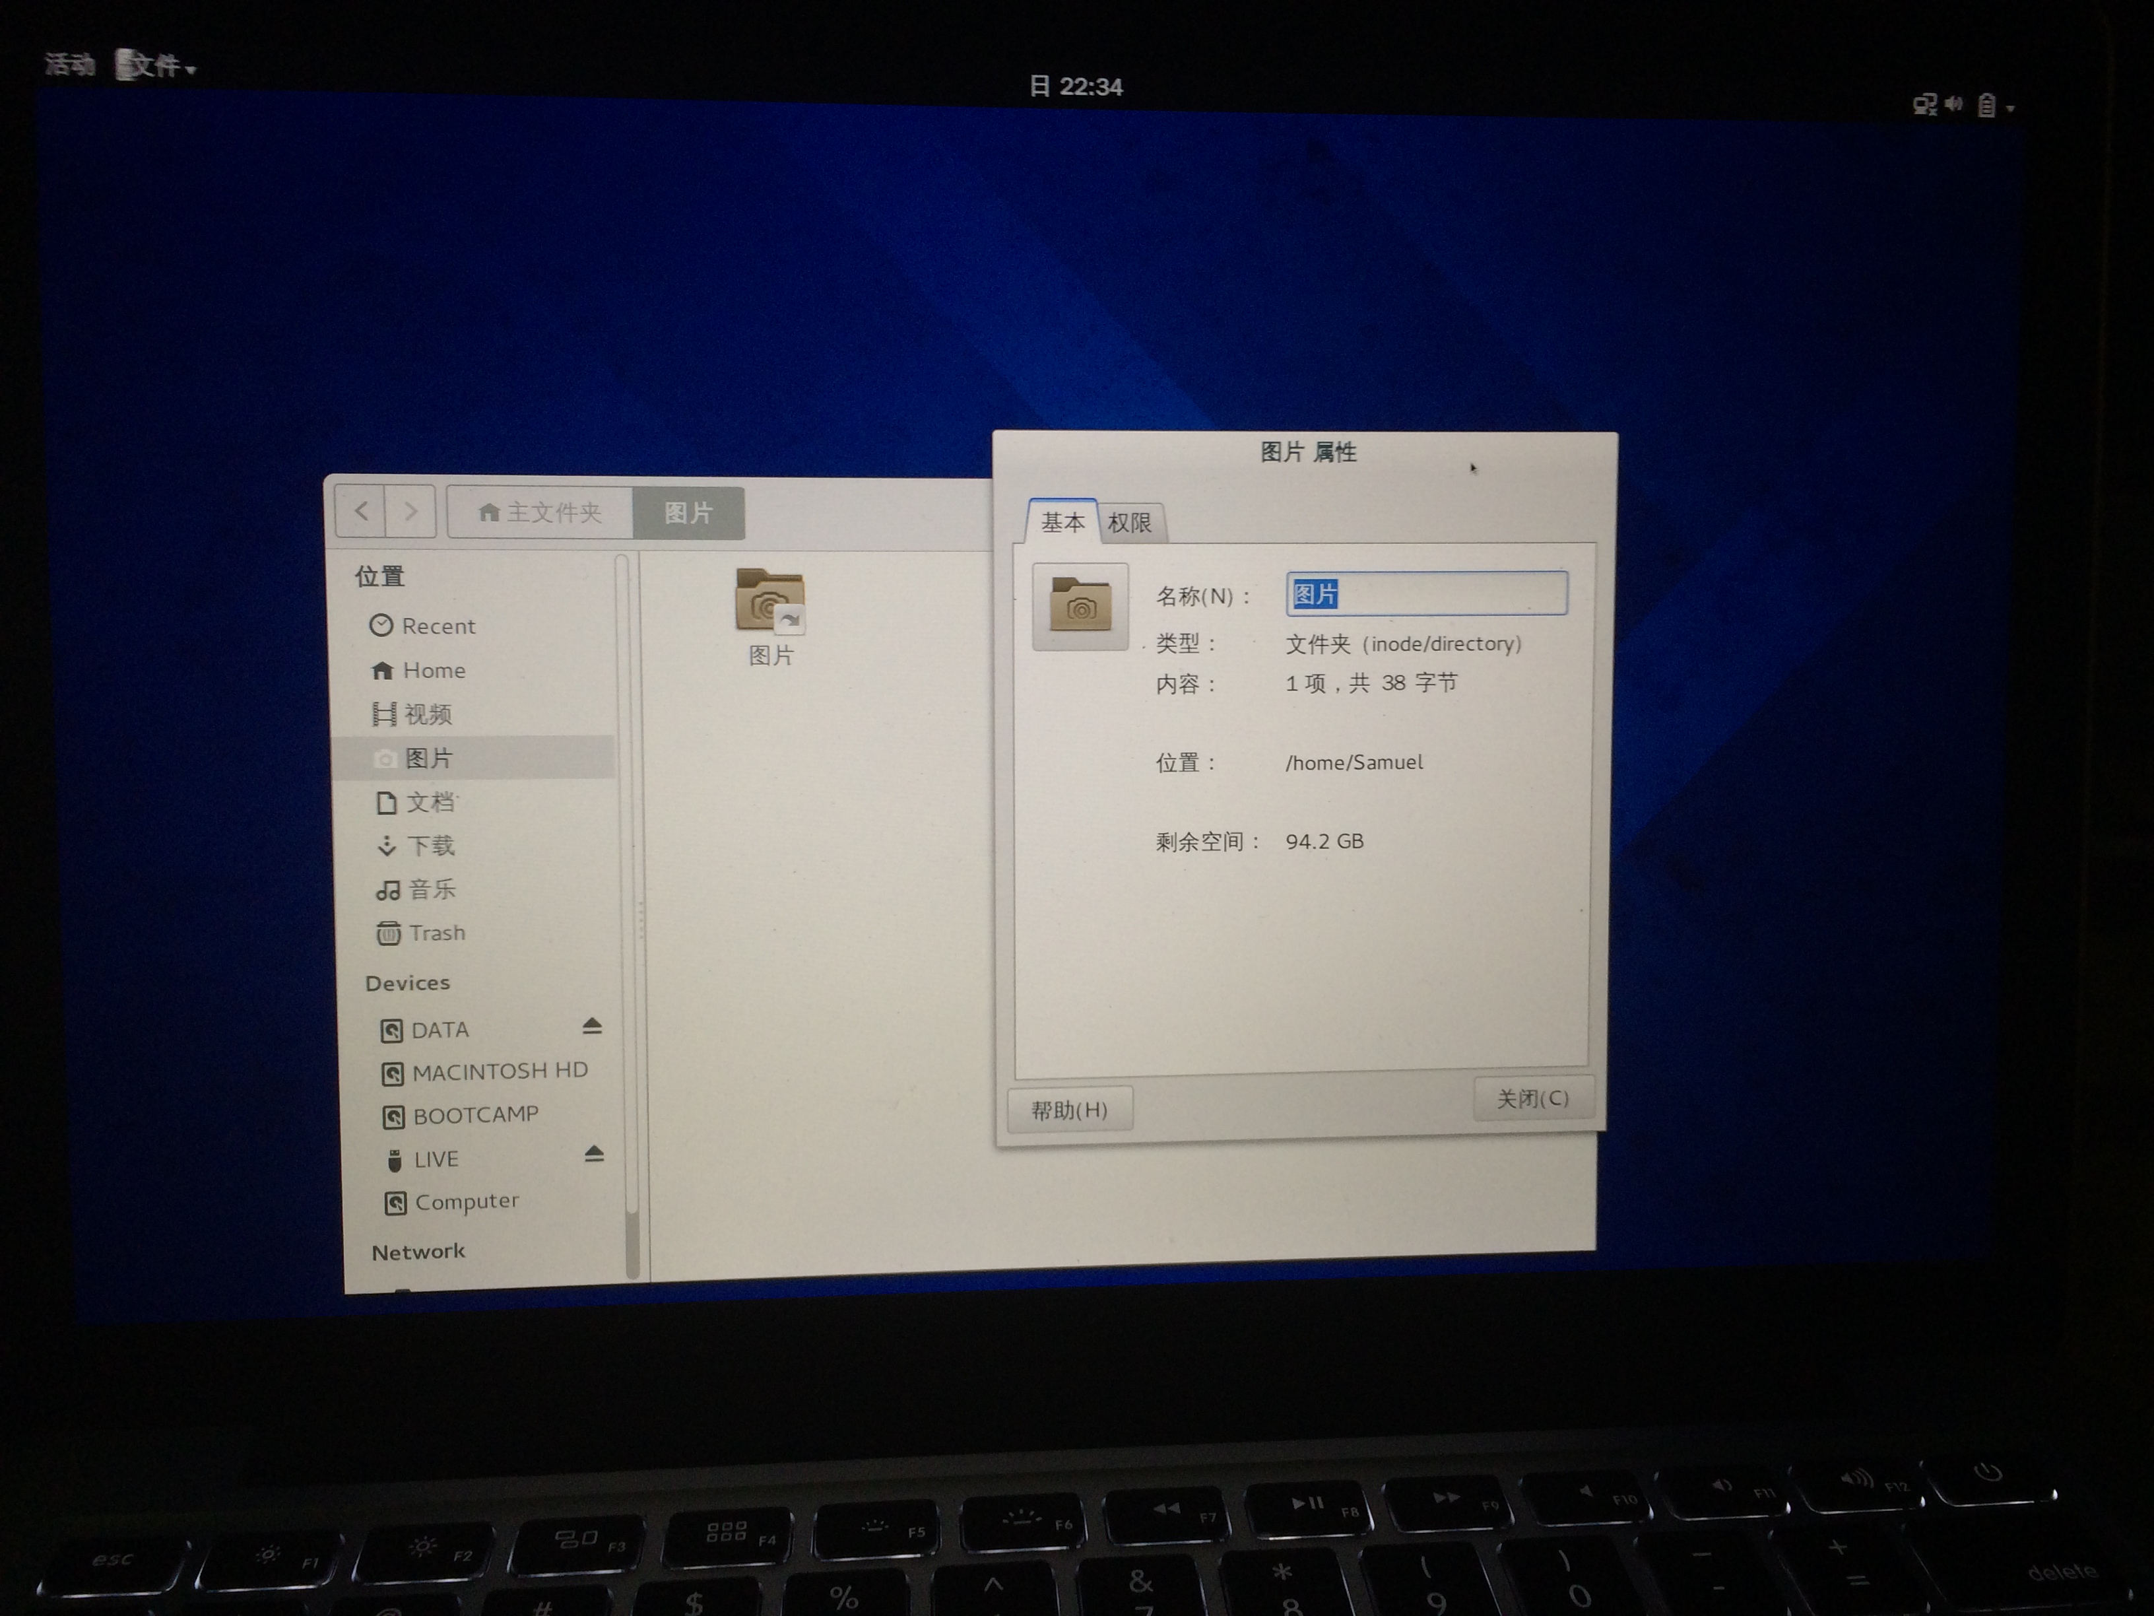Click the 帮助(H) button
The height and width of the screenshot is (1616, 2154).
[1069, 1110]
